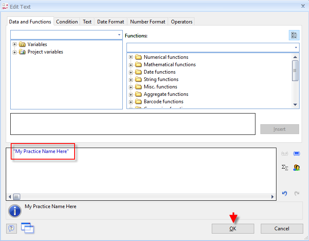The image size is (309, 241).
Task: Toggle the functions list view icon
Action: [x=294, y=36]
